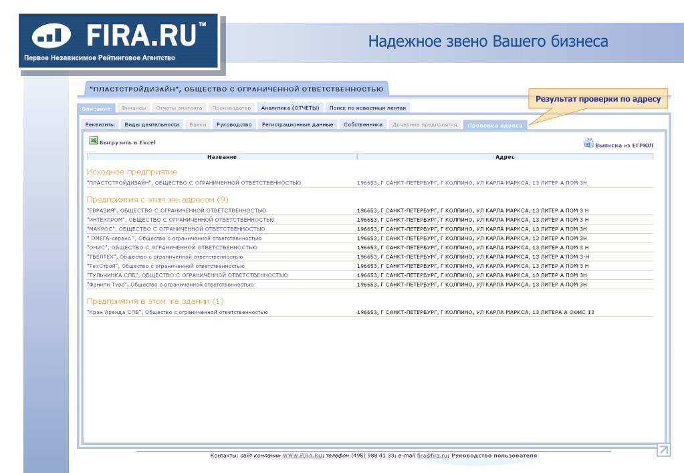Click the "Фэнили Турс" company name
The height and width of the screenshot is (473, 684).
[x=170, y=285]
